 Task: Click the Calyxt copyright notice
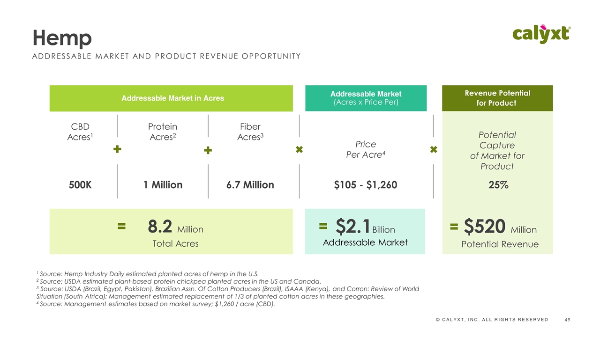point(492,319)
